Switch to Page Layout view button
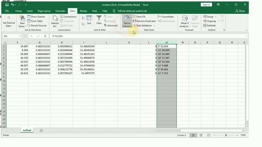 pyautogui.click(x=201, y=135)
